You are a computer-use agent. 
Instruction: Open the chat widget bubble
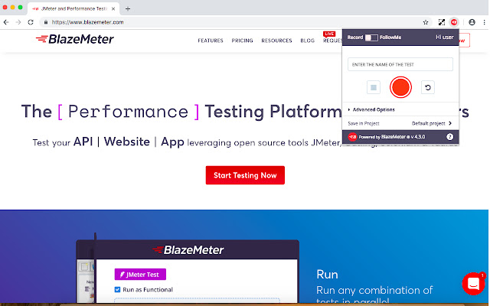[x=473, y=284]
